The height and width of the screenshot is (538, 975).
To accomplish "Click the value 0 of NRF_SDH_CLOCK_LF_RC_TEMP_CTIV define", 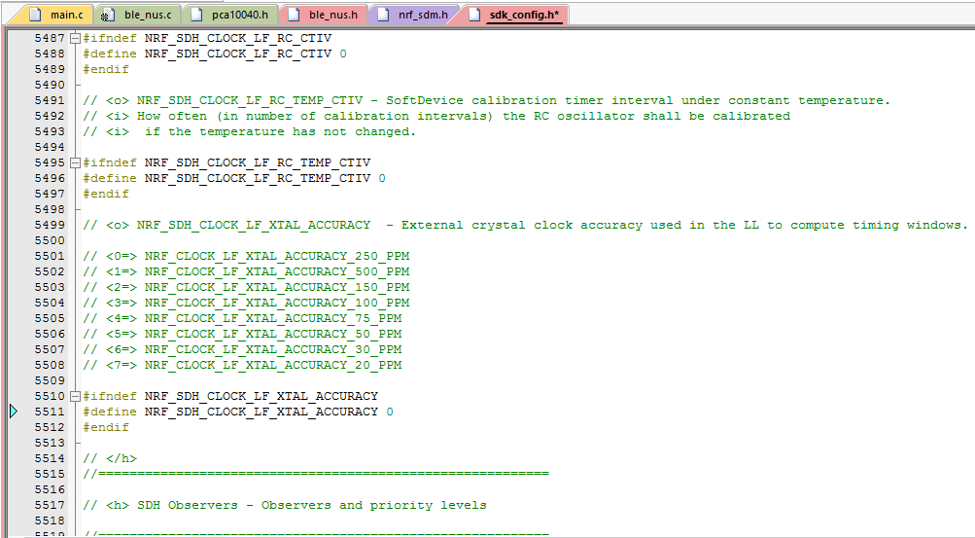I will click(x=382, y=178).
